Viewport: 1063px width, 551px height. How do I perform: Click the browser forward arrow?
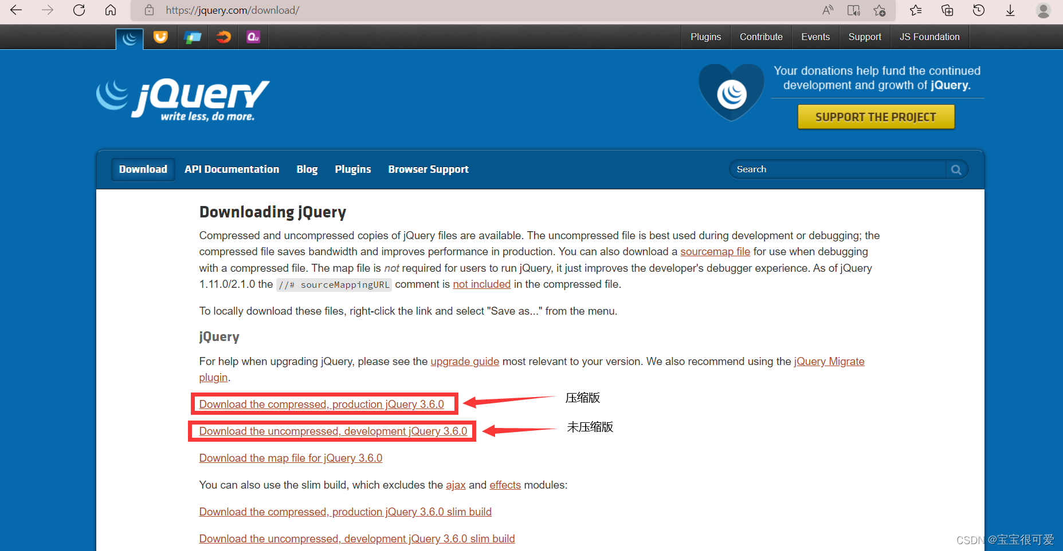pyautogui.click(x=48, y=10)
